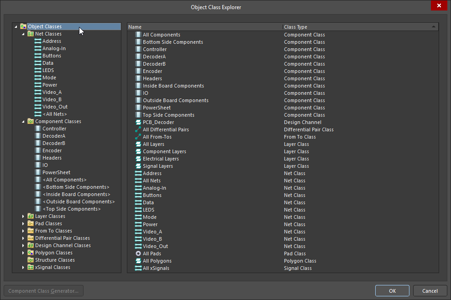The width and height of the screenshot is (451, 300).
Task: Select Video_B row in the list
Action: 283,239
